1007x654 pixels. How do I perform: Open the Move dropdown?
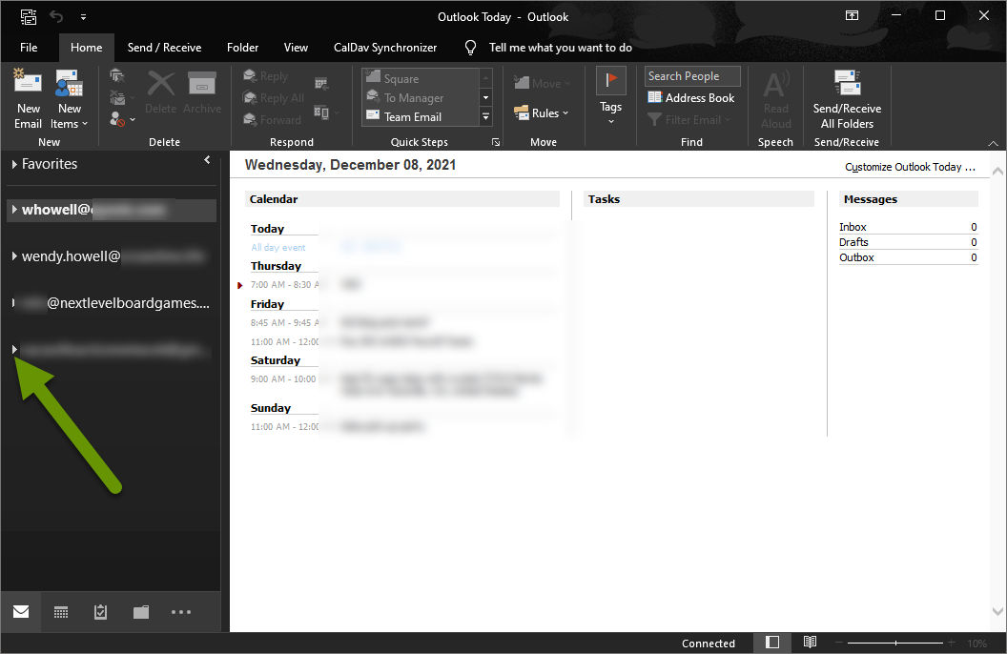tap(542, 84)
